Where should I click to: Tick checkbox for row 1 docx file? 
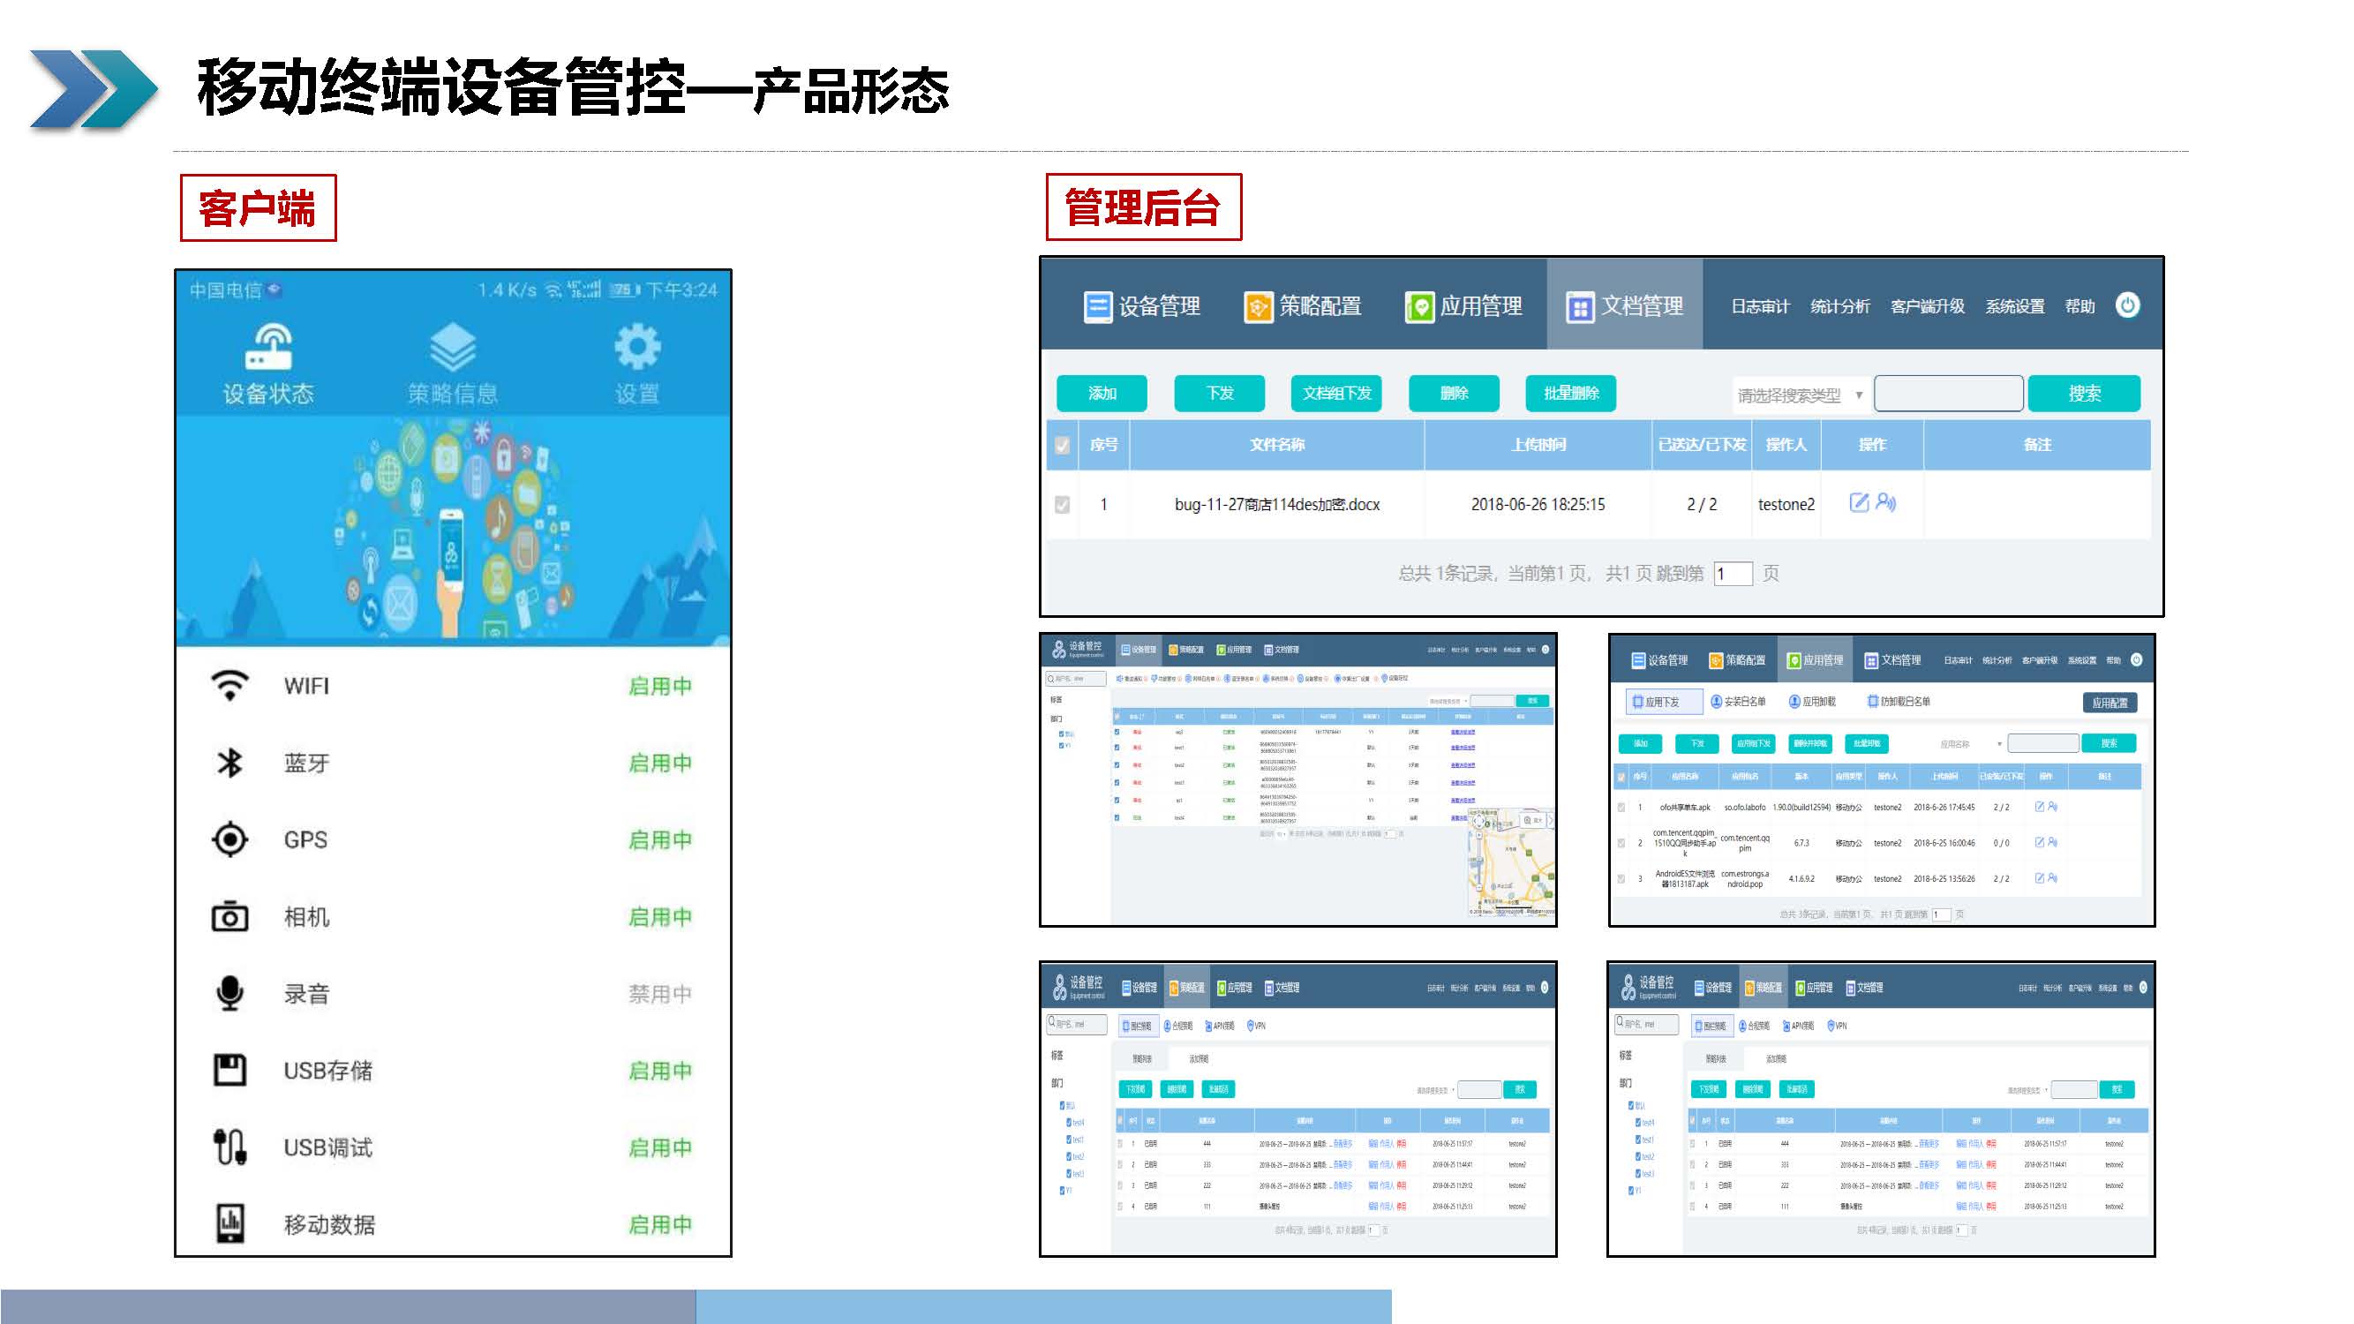pos(1062,504)
